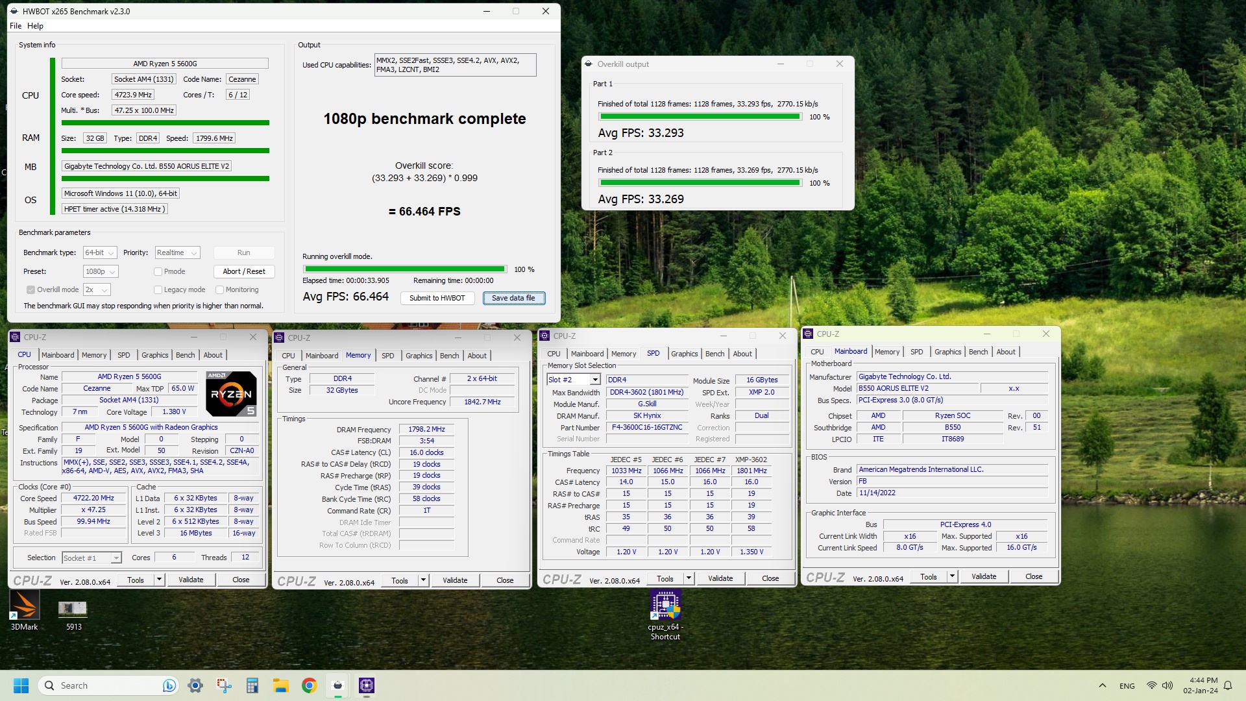Click the Core speed 4723.9 MHz field
Image resolution: width=1246 pixels, height=701 pixels.
tap(133, 95)
